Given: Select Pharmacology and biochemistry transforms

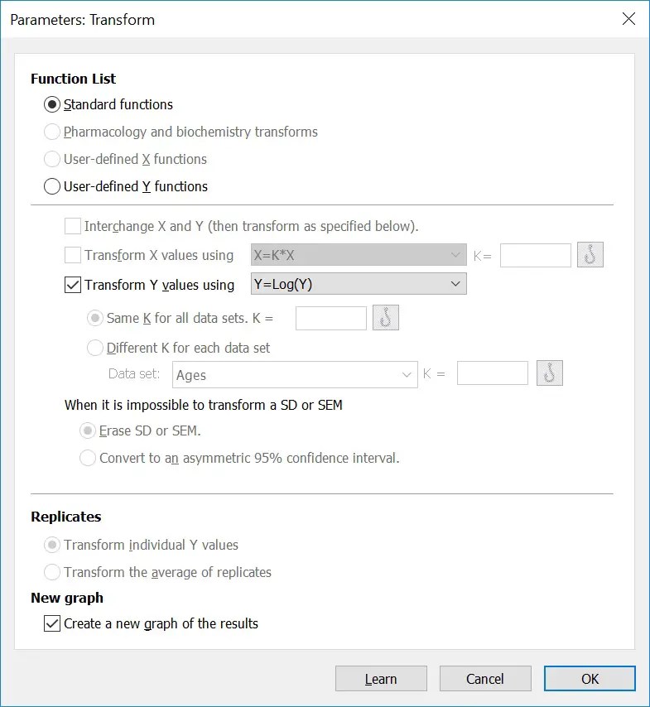Looking at the screenshot, I should [x=51, y=132].
